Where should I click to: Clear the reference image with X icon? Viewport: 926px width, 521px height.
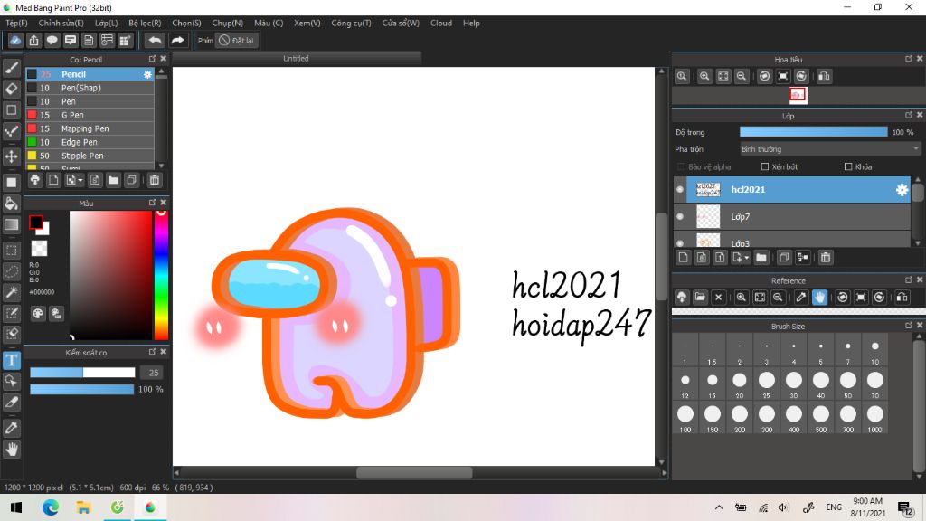[718, 297]
